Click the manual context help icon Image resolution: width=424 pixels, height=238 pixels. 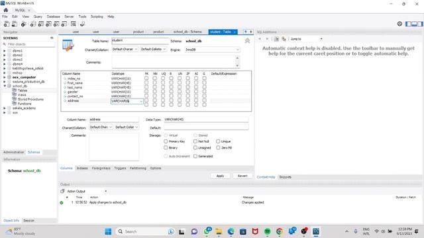pyautogui.click(x=276, y=39)
